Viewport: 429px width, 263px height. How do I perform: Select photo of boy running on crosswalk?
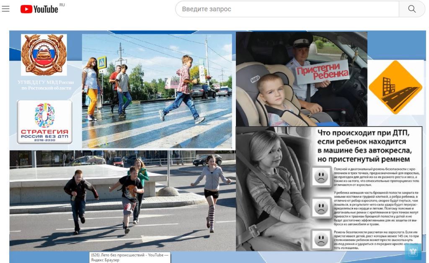coord(157,91)
